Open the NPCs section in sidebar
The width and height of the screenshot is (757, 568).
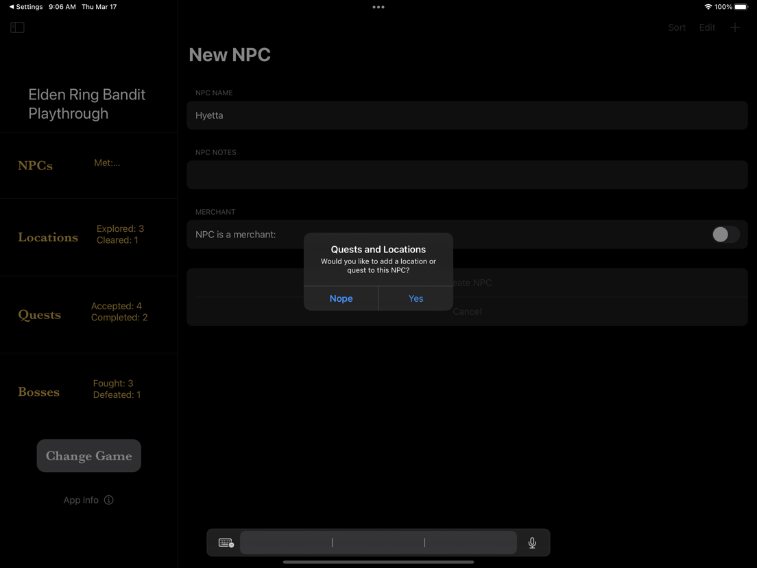tap(89, 165)
